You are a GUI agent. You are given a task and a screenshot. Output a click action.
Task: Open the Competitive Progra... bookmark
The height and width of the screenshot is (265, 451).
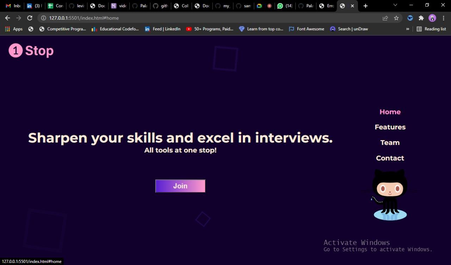tap(62, 29)
